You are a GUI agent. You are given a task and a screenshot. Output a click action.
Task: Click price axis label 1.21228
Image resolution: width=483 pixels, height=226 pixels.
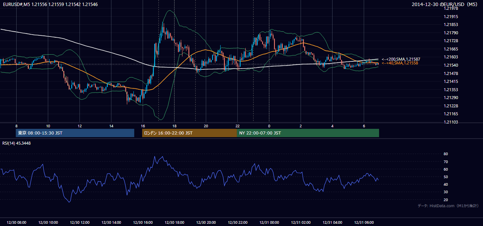452,106
